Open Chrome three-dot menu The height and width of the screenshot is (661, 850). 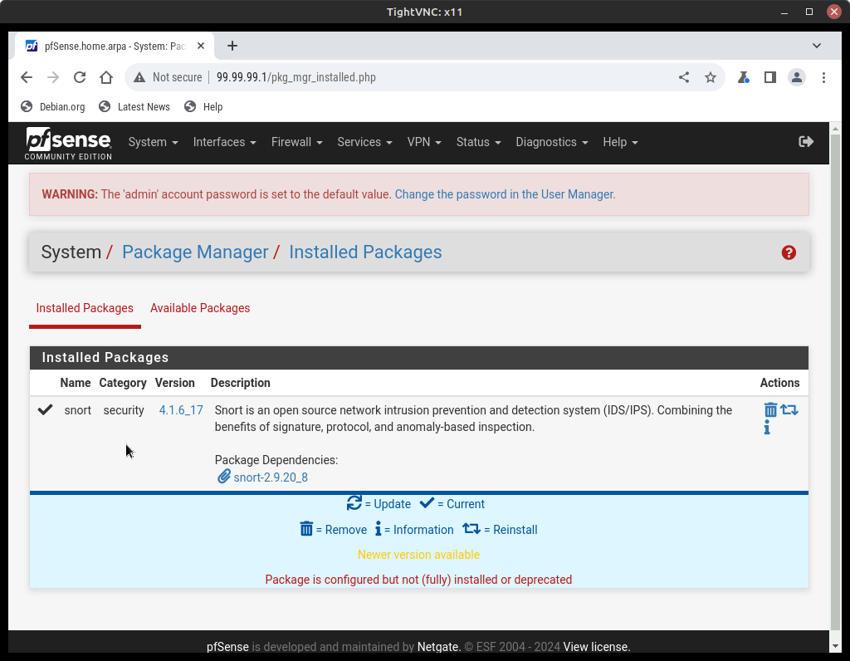coord(823,77)
